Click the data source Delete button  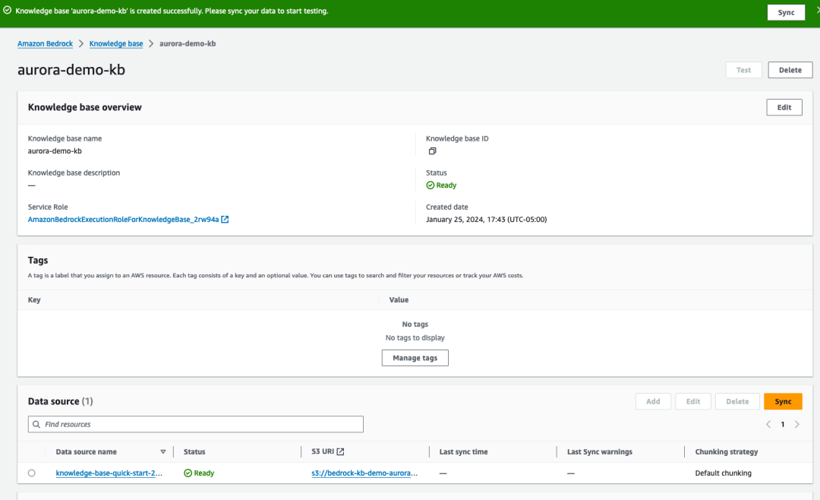tap(736, 401)
